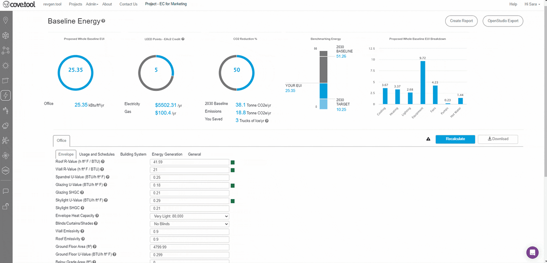Click the warning triangle near Recalculate
Image resolution: width=547 pixels, height=263 pixels.
click(428, 139)
